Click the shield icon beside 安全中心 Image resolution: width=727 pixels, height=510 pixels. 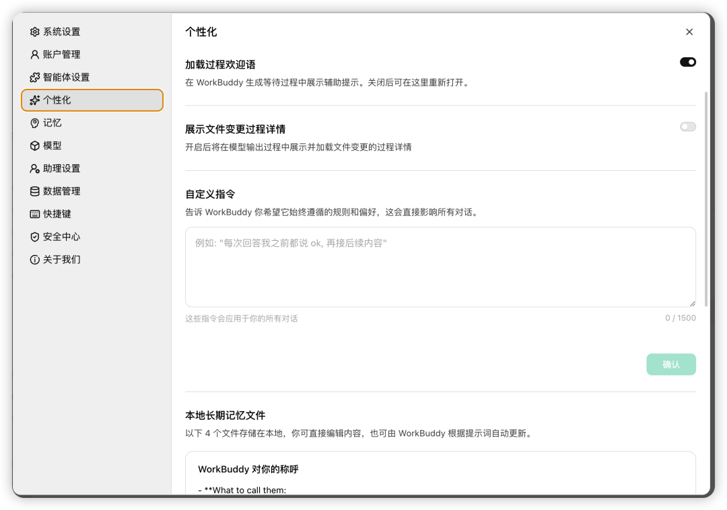34,237
